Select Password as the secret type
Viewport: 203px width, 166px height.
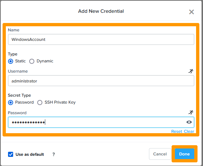[x=11, y=103]
